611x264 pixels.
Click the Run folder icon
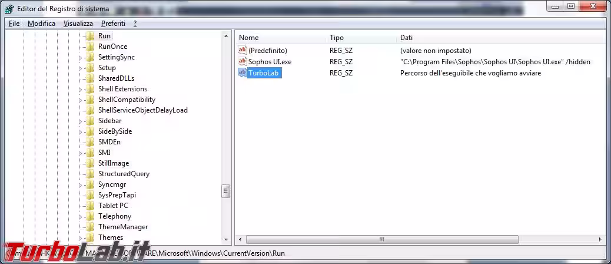click(91, 36)
